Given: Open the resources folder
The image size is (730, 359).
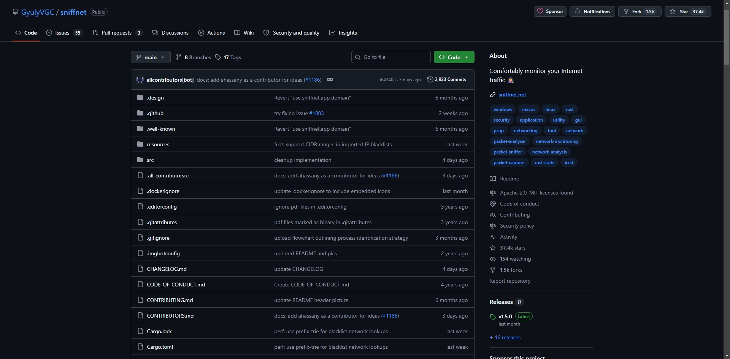Looking at the screenshot, I should tap(158, 144).
